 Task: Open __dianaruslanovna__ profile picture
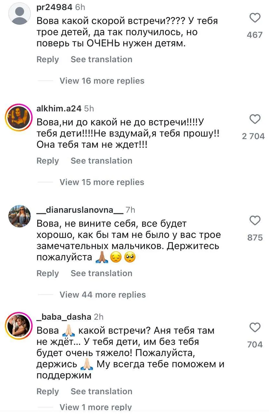coord(19,216)
